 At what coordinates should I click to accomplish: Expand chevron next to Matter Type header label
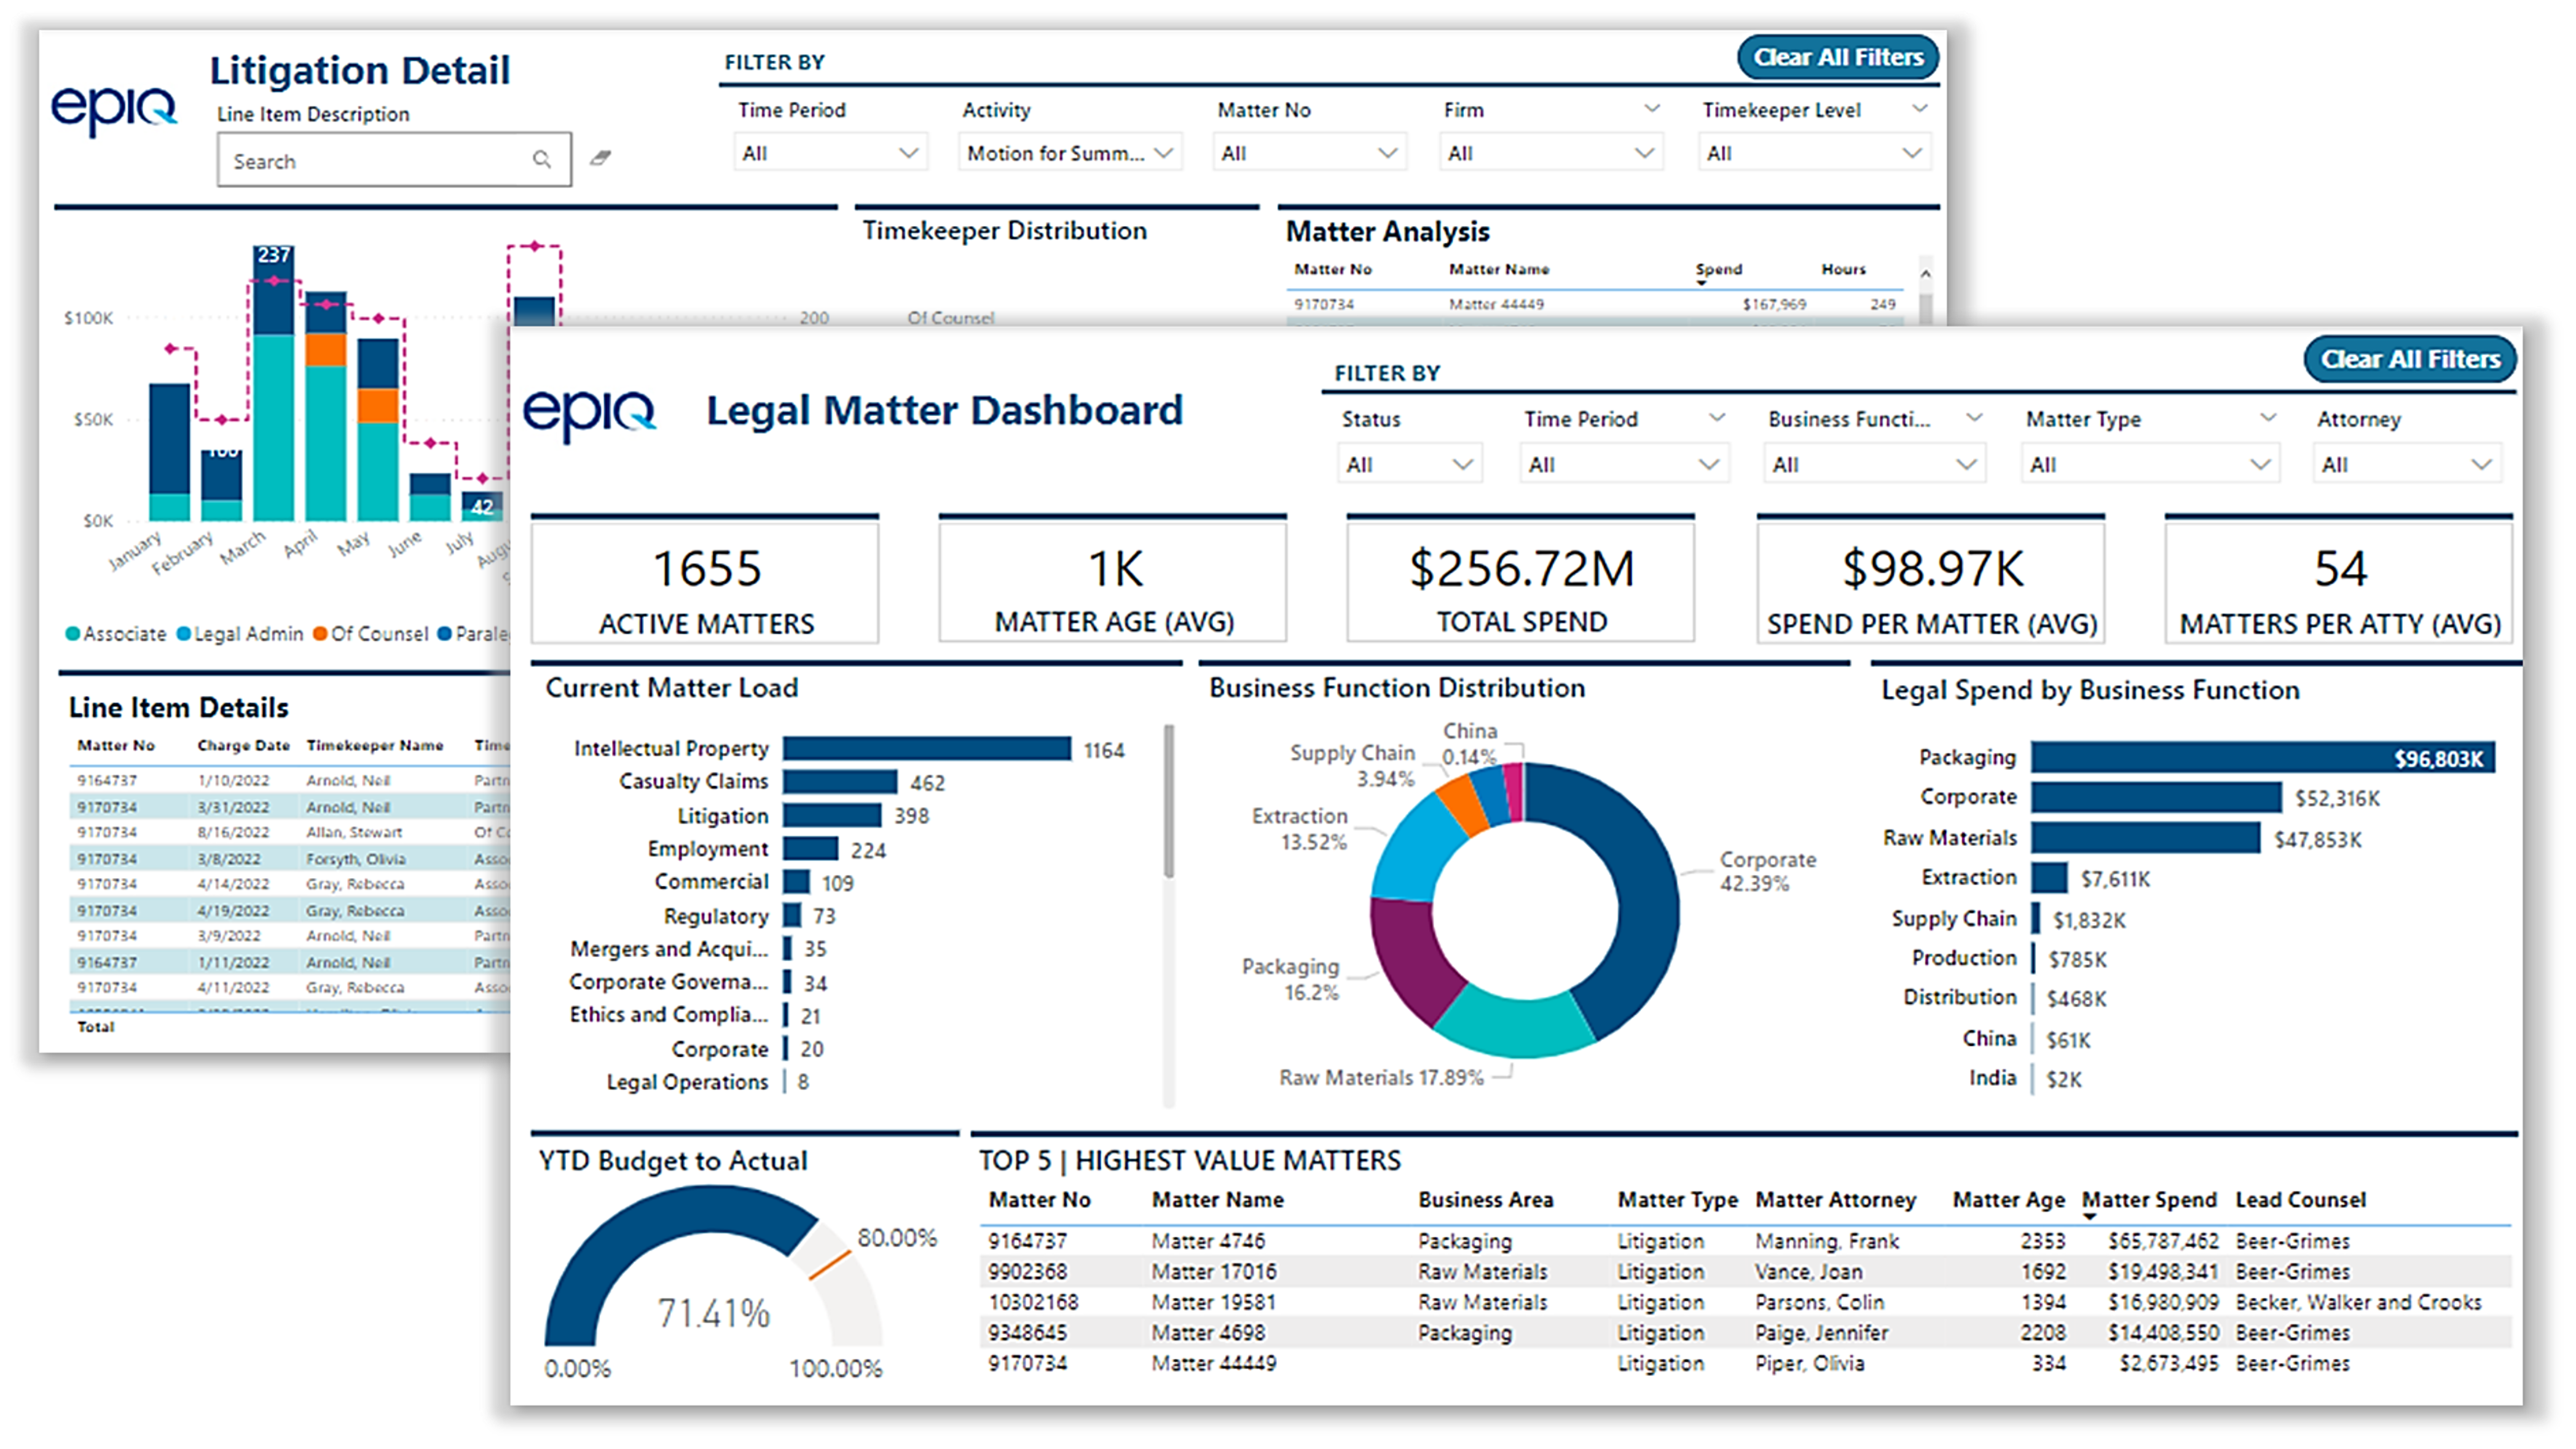(2267, 417)
